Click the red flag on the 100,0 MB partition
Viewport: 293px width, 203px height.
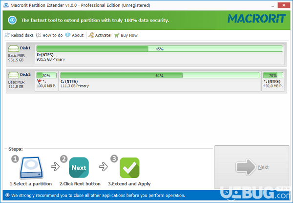click(39, 81)
